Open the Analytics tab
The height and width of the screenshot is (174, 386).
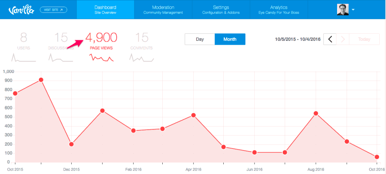pyautogui.click(x=278, y=10)
